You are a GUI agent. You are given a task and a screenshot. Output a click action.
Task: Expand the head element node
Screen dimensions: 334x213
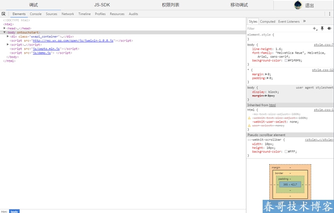pyautogui.click(x=5, y=28)
